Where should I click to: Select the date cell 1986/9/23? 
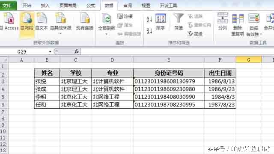point(220,89)
